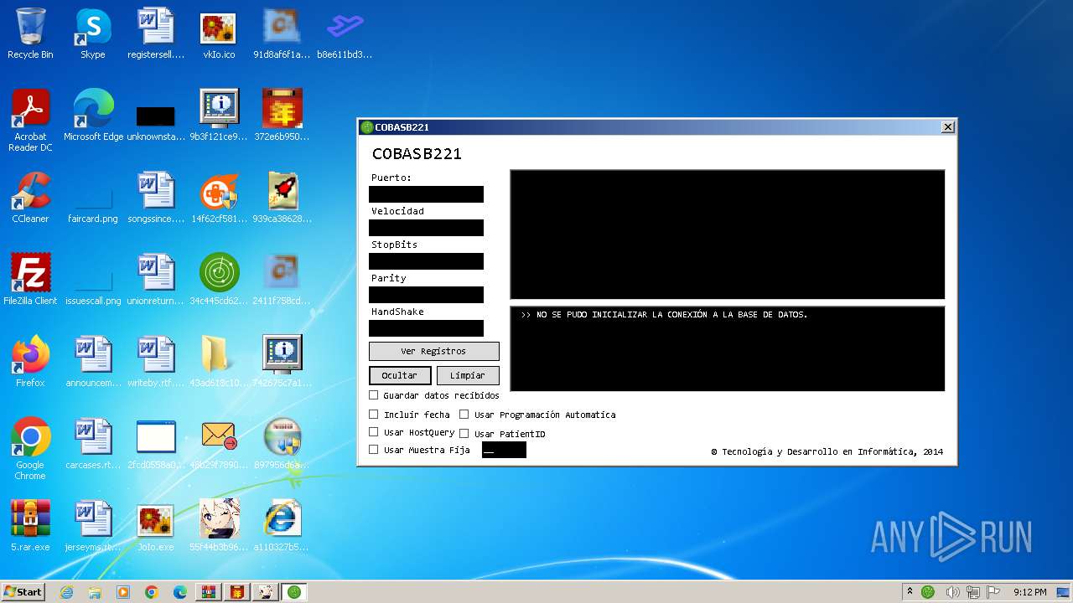Image resolution: width=1073 pixels, height=603 pixels.
Task: Open the Recycle Bin desktop icon
Action: coord(30,33)
